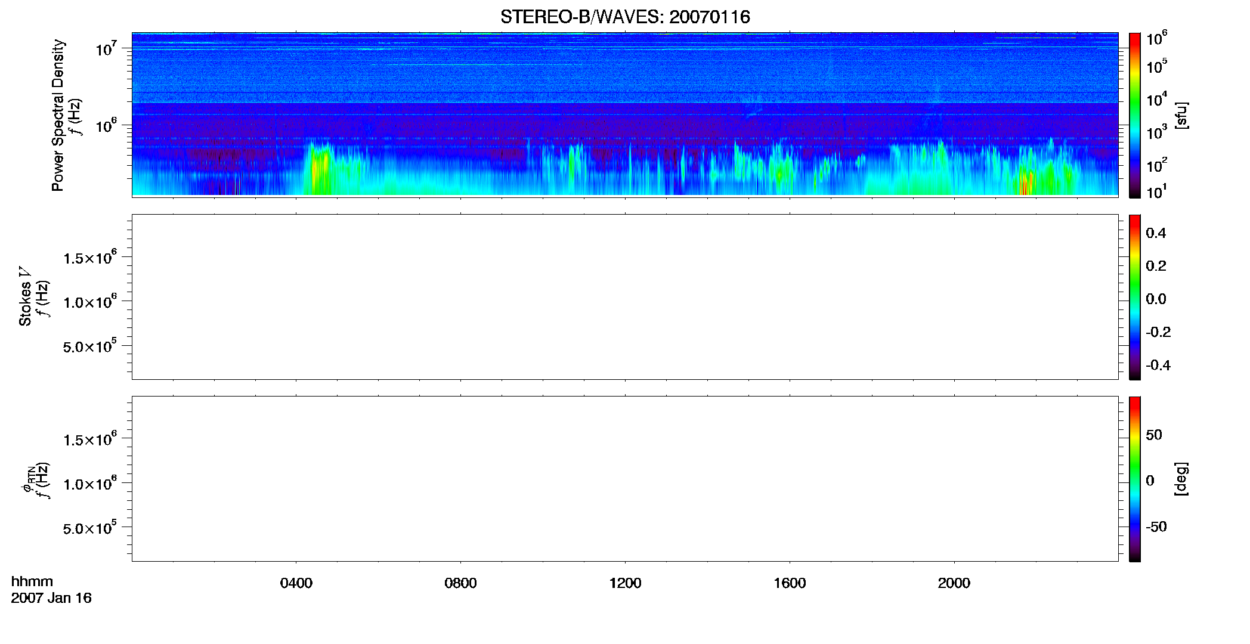Click the hhmm axis unit label
This screenshot has height=644, width=1250.
point(32,581)
